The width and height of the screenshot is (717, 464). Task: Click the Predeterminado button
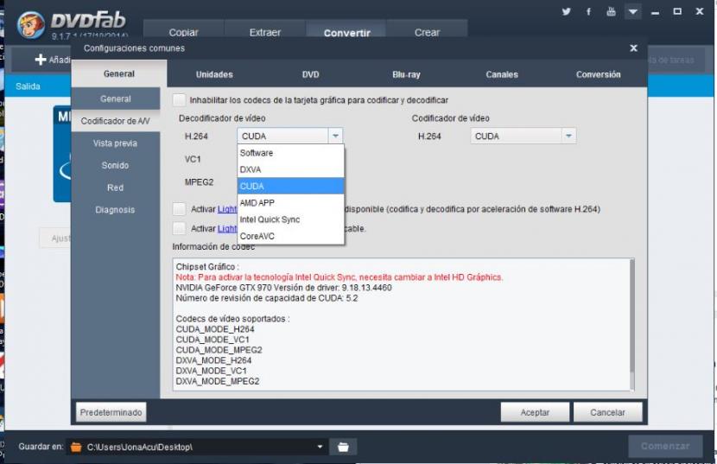pyautogui.click(x=111, y=412)
